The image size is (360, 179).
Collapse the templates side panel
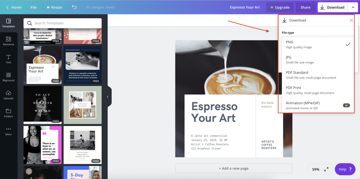(x=108, y=97)
